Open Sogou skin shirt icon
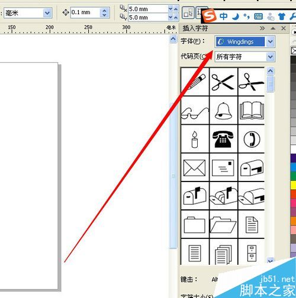 coord(282,17)
